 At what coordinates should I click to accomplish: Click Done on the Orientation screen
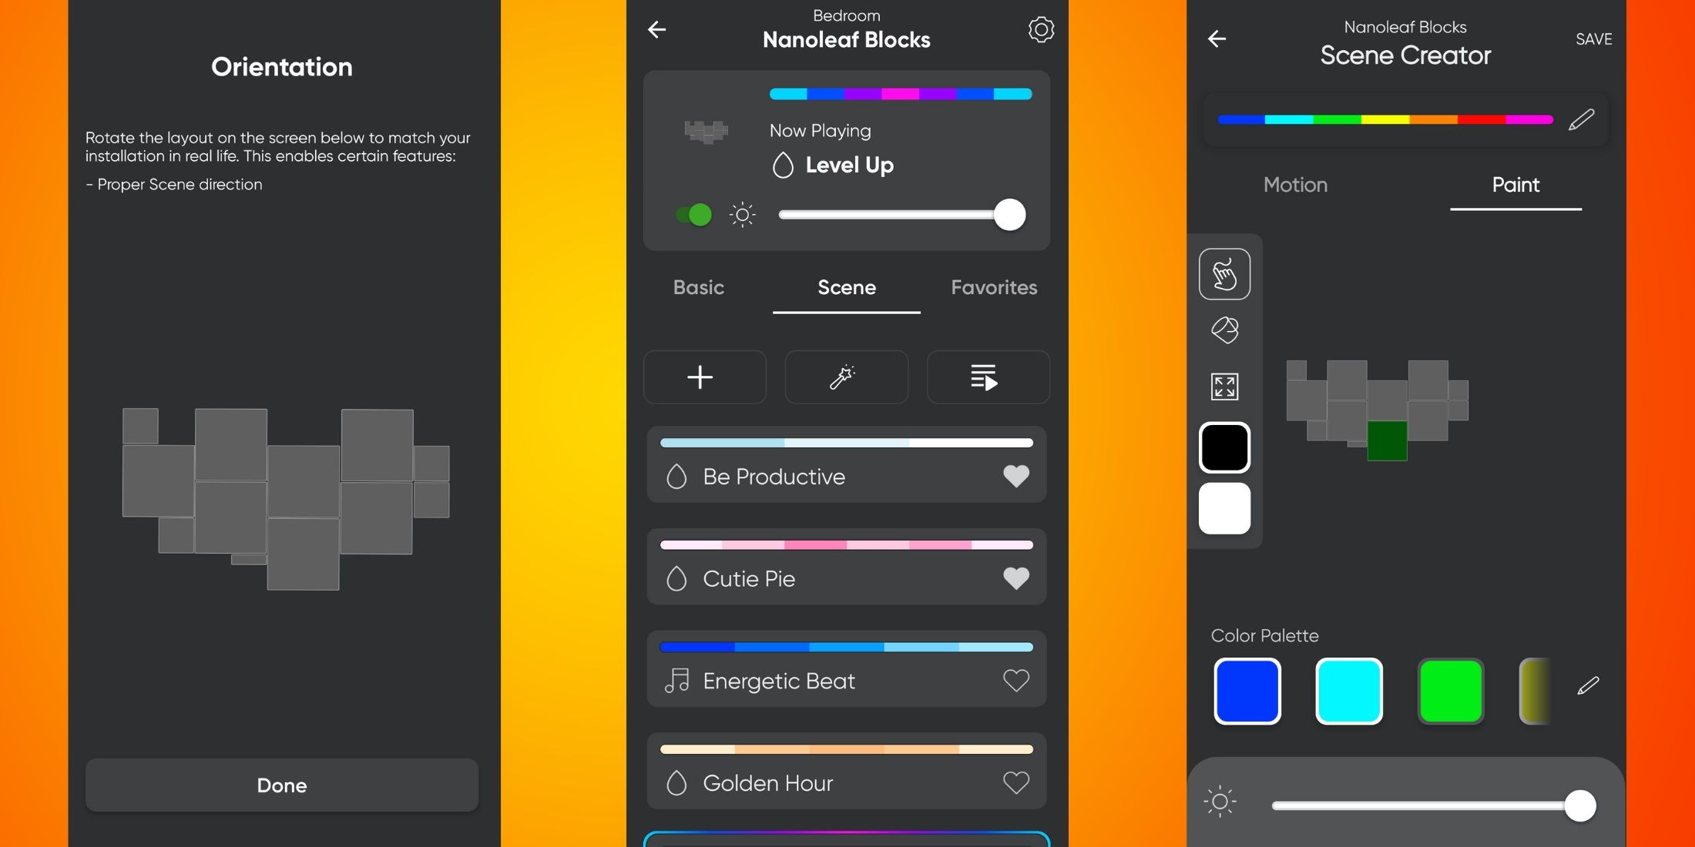click(x=281, y=785)
